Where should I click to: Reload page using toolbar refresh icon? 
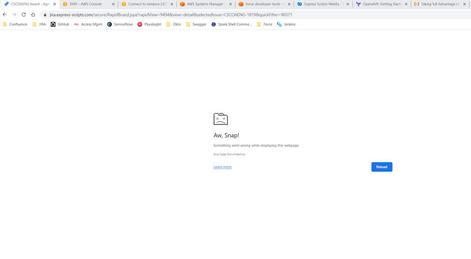point(24,15)
